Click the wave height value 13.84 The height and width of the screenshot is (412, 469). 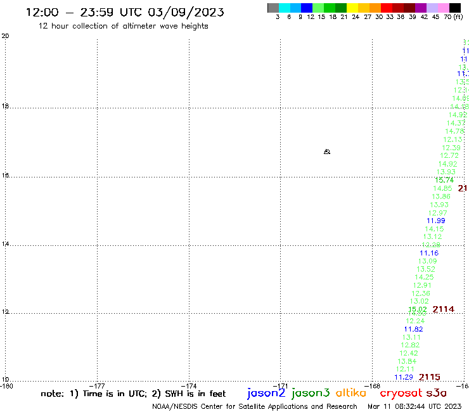[x=407, y=361]
